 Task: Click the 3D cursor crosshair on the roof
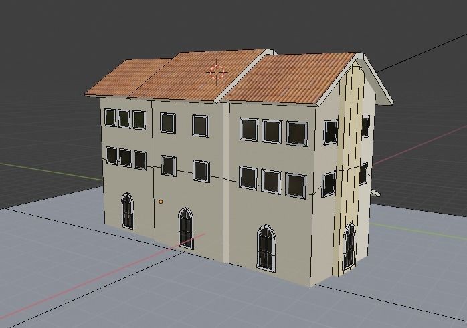point(217,72)
